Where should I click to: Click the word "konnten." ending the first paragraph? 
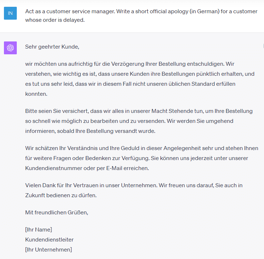coord(36,94)
